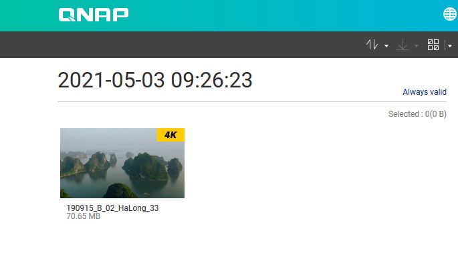Click the 70.65 MB file size text
This screenshot has height=279, width=458.
[84, 216]
